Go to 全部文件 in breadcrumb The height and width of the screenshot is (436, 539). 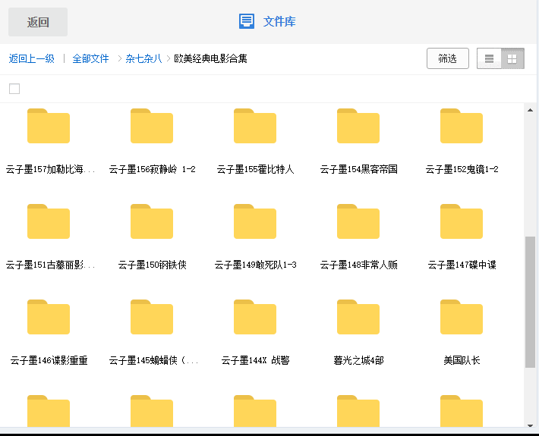tap(90, 58)
